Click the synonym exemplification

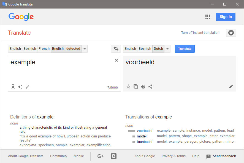point(99,145)
